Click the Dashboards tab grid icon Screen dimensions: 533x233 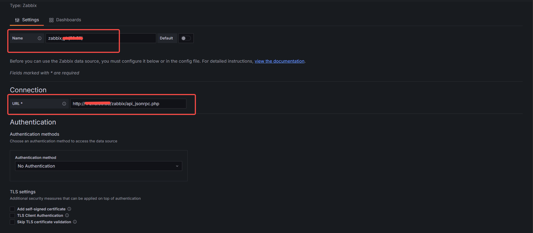pyautogui.click(x=51, y=20)
